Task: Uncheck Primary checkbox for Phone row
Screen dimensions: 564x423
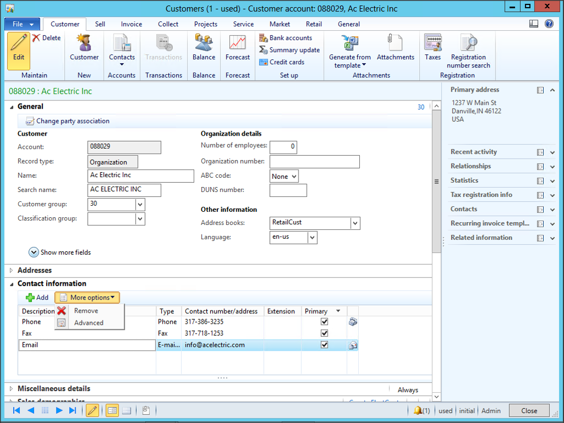Action: click(324, 322)
